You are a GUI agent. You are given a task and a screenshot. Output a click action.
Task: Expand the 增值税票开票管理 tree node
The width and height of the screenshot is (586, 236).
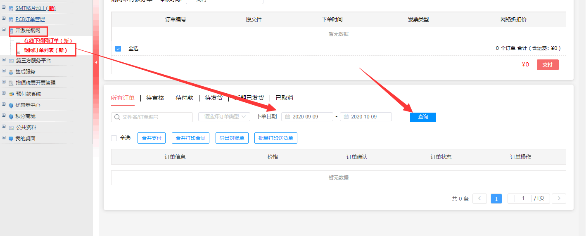tap(4, 83)
